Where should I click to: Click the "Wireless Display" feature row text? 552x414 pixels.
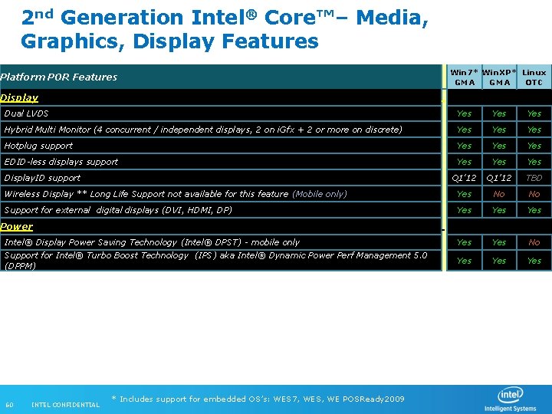[176, 194]
